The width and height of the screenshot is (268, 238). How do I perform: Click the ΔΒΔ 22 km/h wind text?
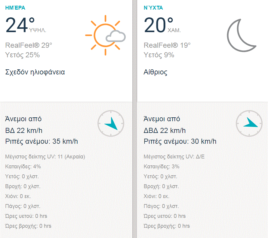click(165, 131)
